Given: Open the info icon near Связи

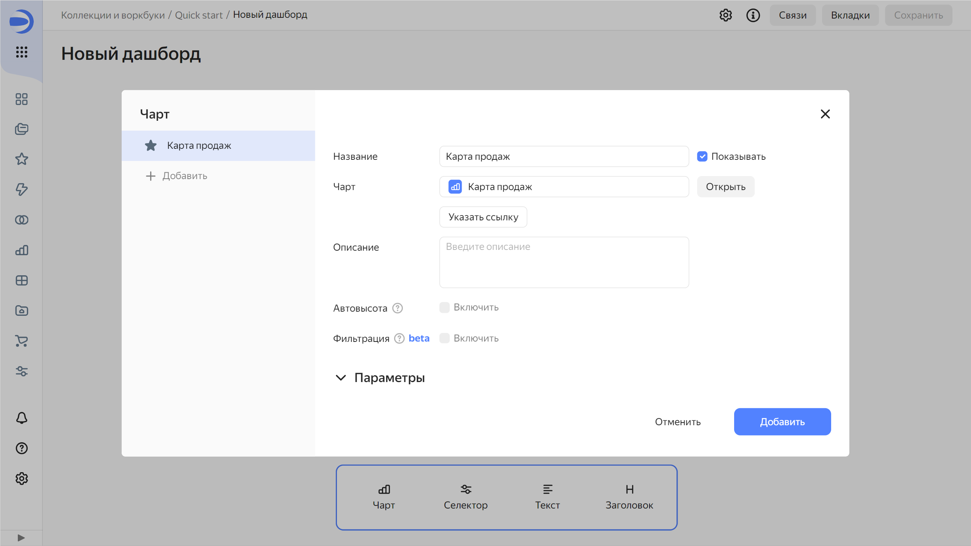Looking at the screenshot, I should [x=753, y=15].
